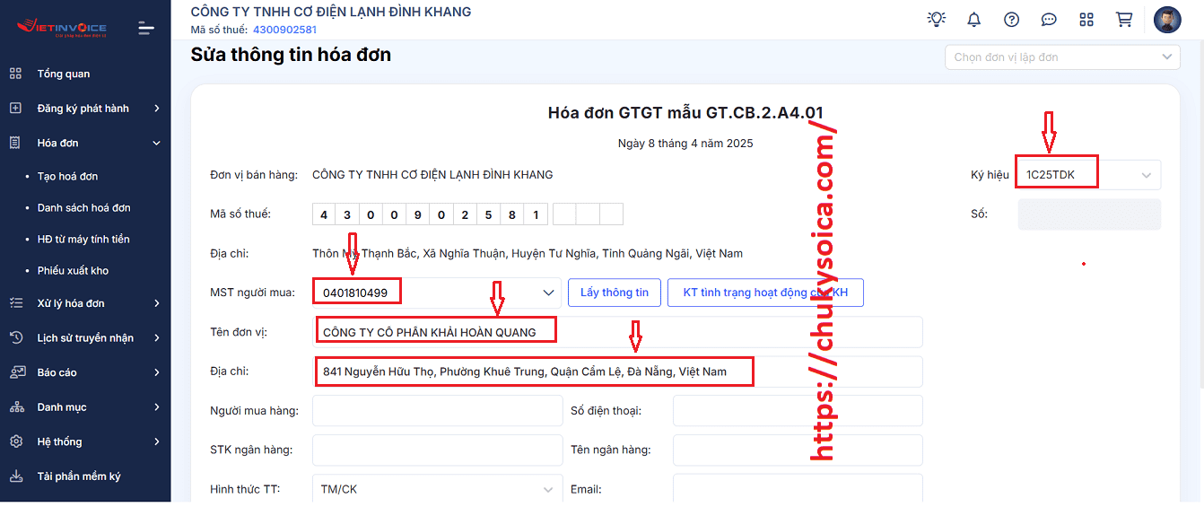Open the help question mark icon

coord(1012,20)
